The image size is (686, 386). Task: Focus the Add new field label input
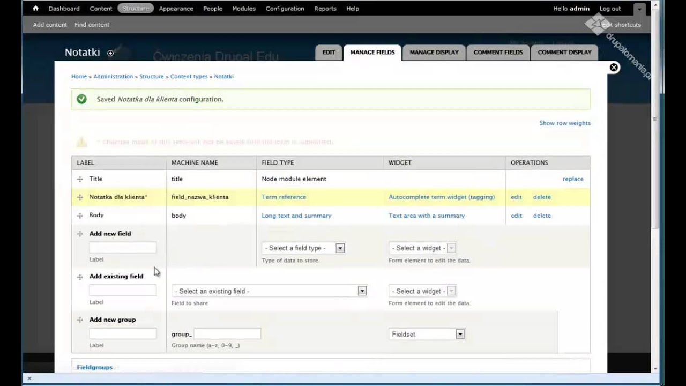pos(123,248)
